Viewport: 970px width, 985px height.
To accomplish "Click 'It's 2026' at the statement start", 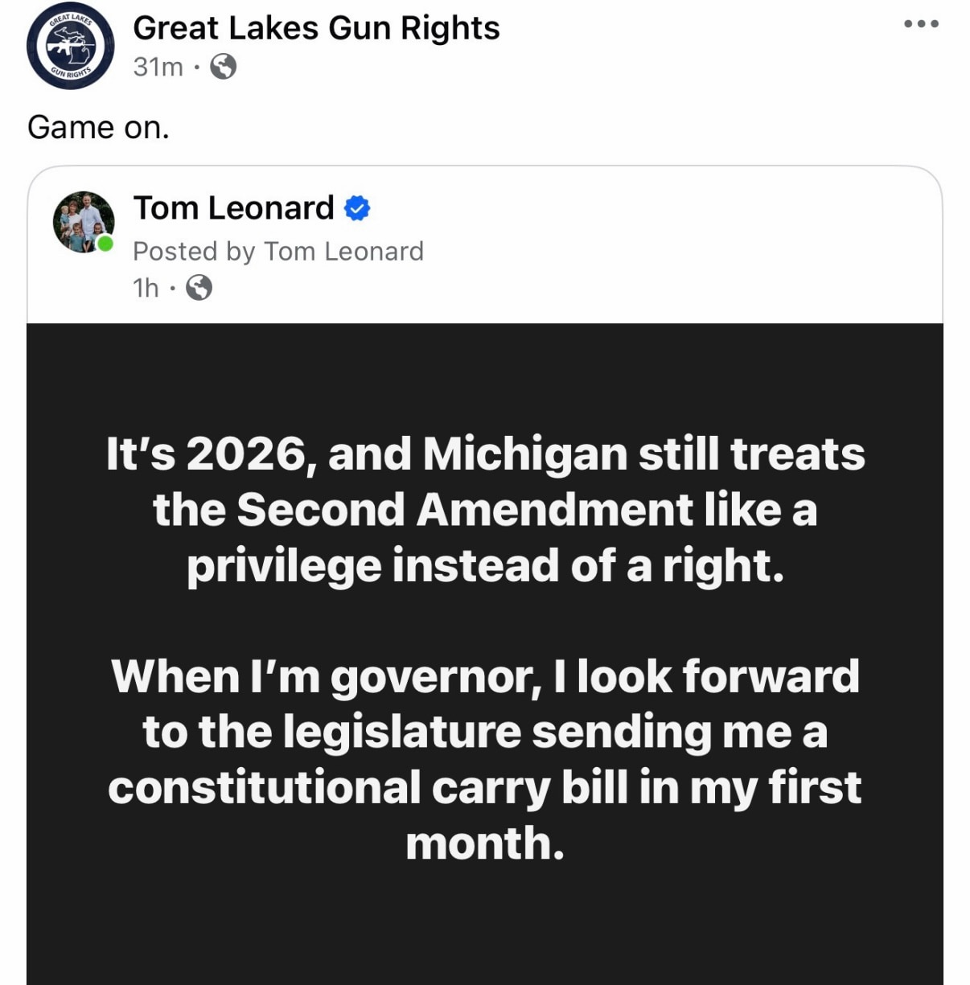I will click(205, 454).
